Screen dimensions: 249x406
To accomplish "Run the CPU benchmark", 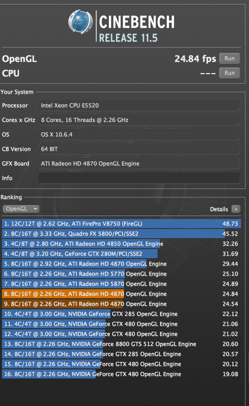I will [229, 73].
